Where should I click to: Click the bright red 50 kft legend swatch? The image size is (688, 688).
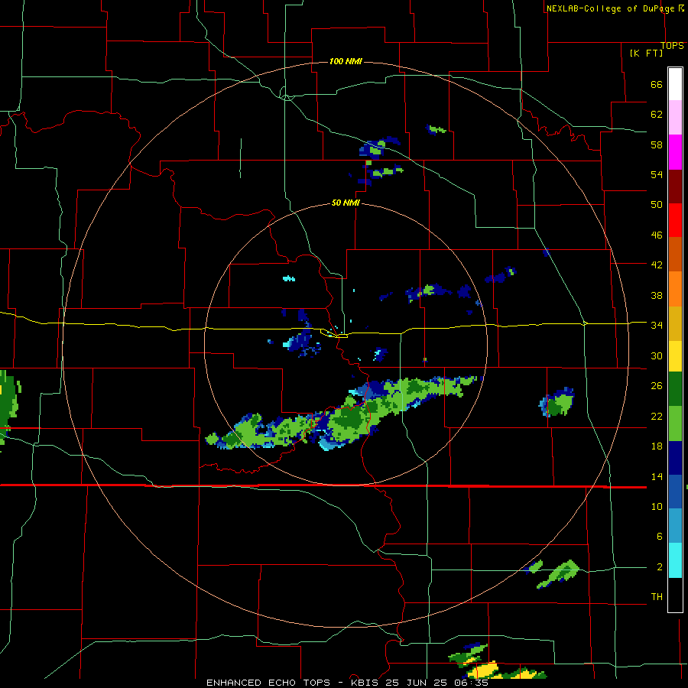click(675, 220)
